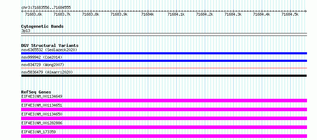Select the EIF4E3|NM_173359 magenta gene bar
The height and width of the screenshot is (140, 317).
pyautogui.click(x=164, y=136)
